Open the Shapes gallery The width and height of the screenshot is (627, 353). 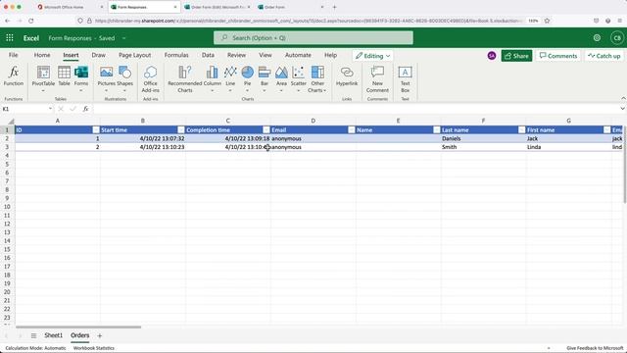point(124,78)
